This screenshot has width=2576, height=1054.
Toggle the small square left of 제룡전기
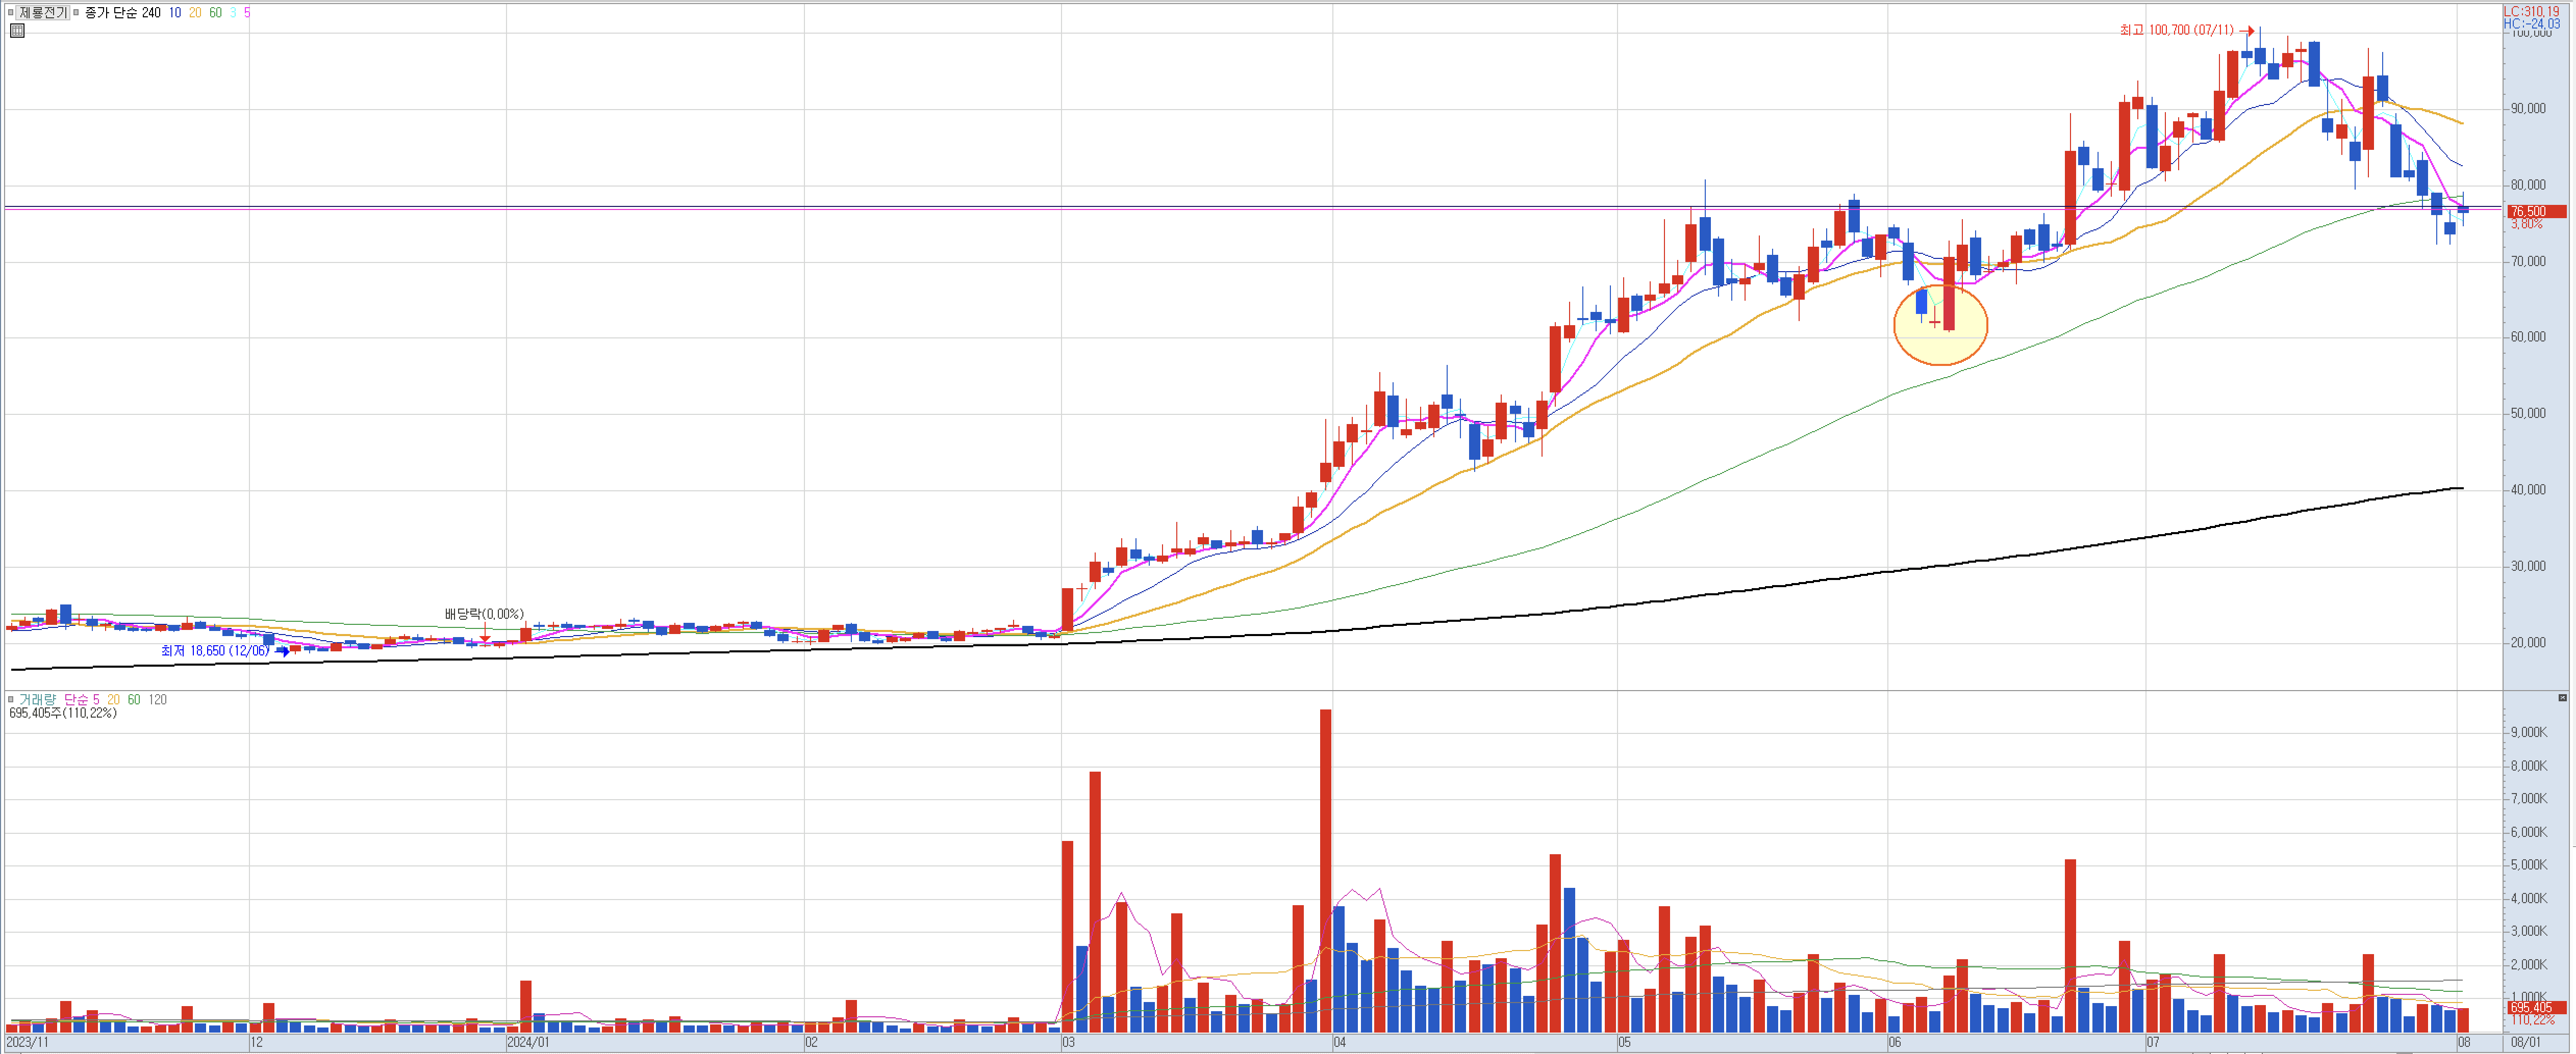point(10,13)
